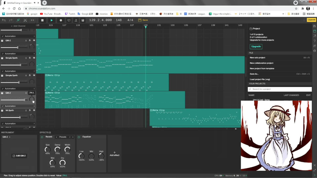The width and height of the screenshot is (317, 178).
Task: Select Load project file (.sng)
Action: point(260,79)
